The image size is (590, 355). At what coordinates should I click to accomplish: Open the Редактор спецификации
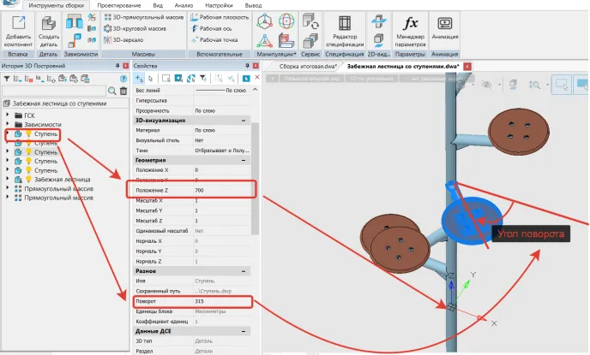click(x=345, y=31)
